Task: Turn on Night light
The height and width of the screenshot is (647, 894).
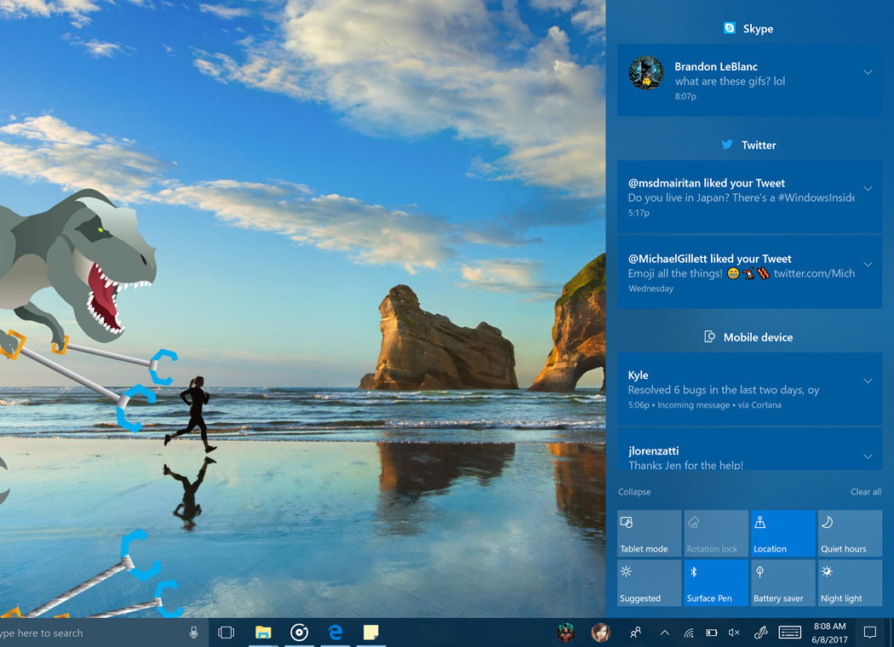Action: point(849,582)
